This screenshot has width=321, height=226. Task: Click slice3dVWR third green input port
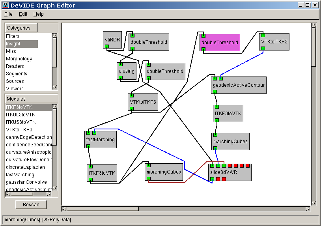coord(224,166)
